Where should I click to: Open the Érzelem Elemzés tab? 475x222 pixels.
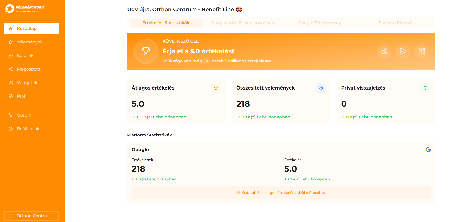[x=396, y=23]
